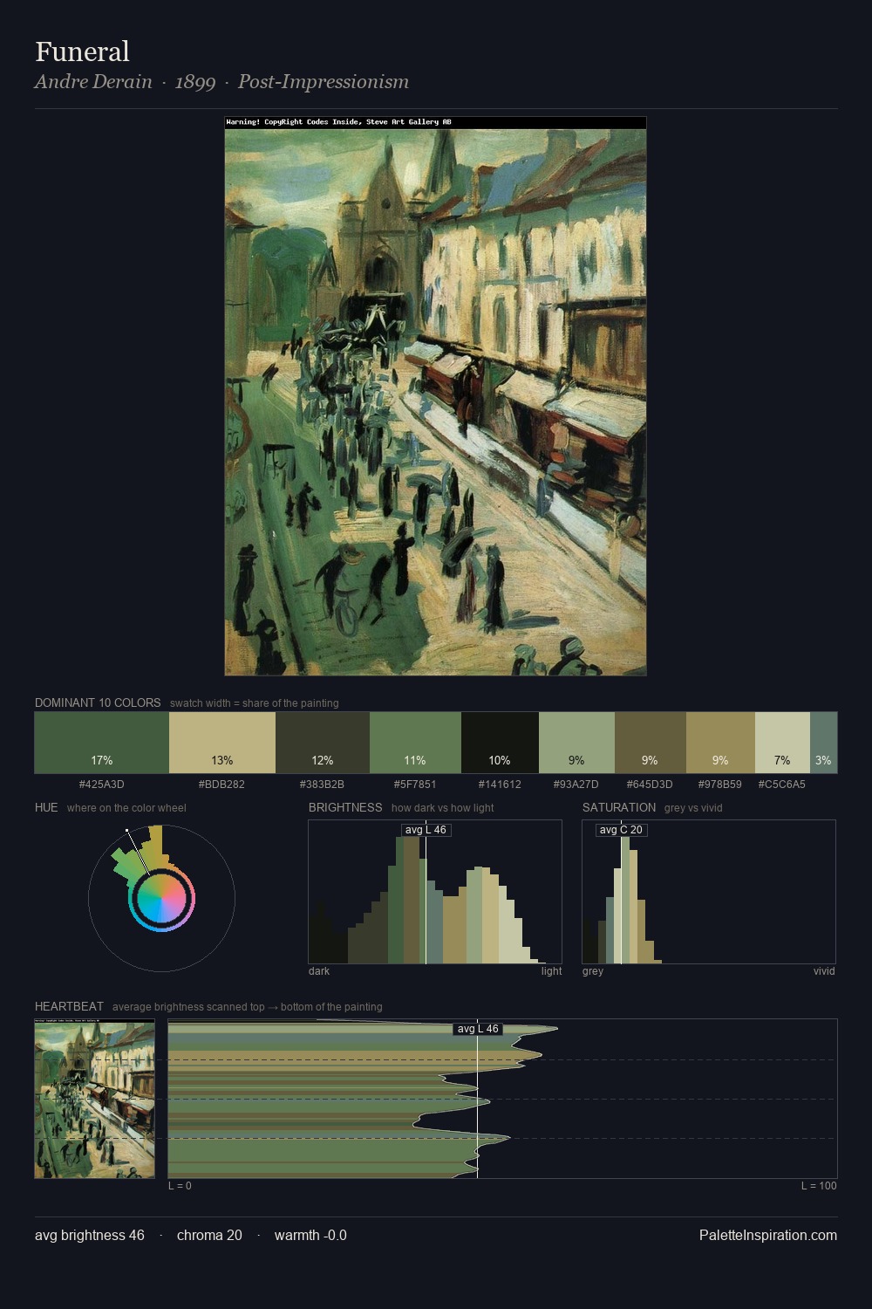Click the saturation histogram chart

tap(709, 892)
